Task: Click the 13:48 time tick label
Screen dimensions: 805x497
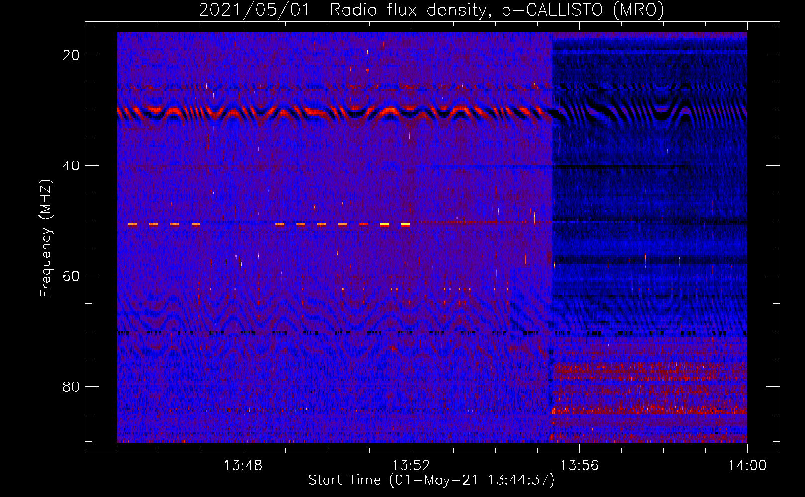Action: click(243, 465)
